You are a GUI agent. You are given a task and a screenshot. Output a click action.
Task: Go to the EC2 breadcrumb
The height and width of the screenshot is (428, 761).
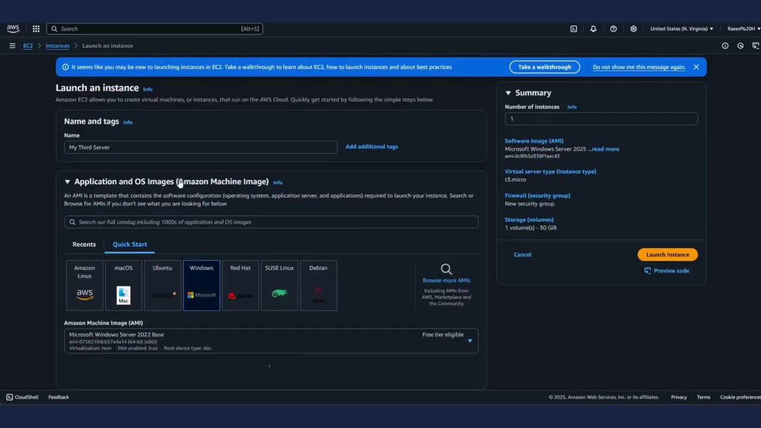tap(28, 46)
